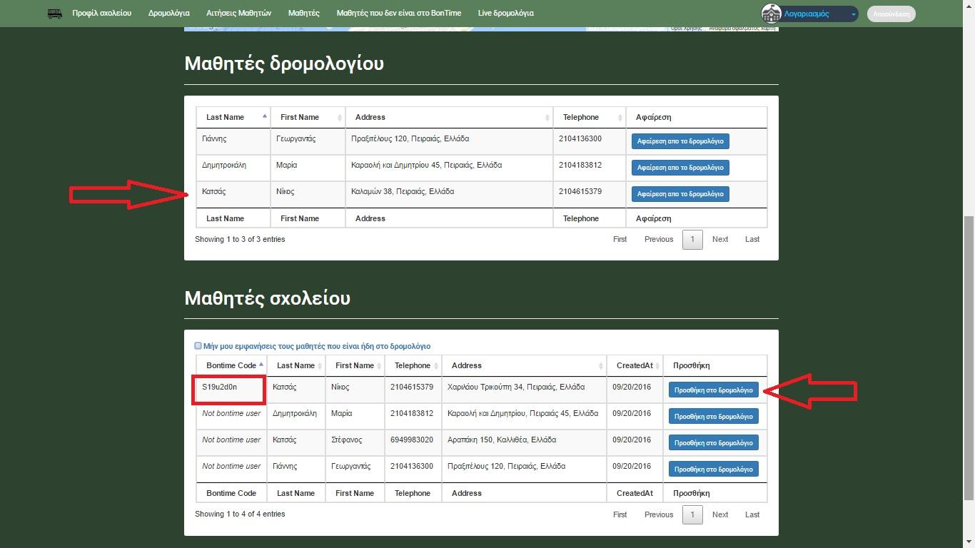Sort route students table by Telephone
This screenshot has height=548, width=975.
click(589, 117)
